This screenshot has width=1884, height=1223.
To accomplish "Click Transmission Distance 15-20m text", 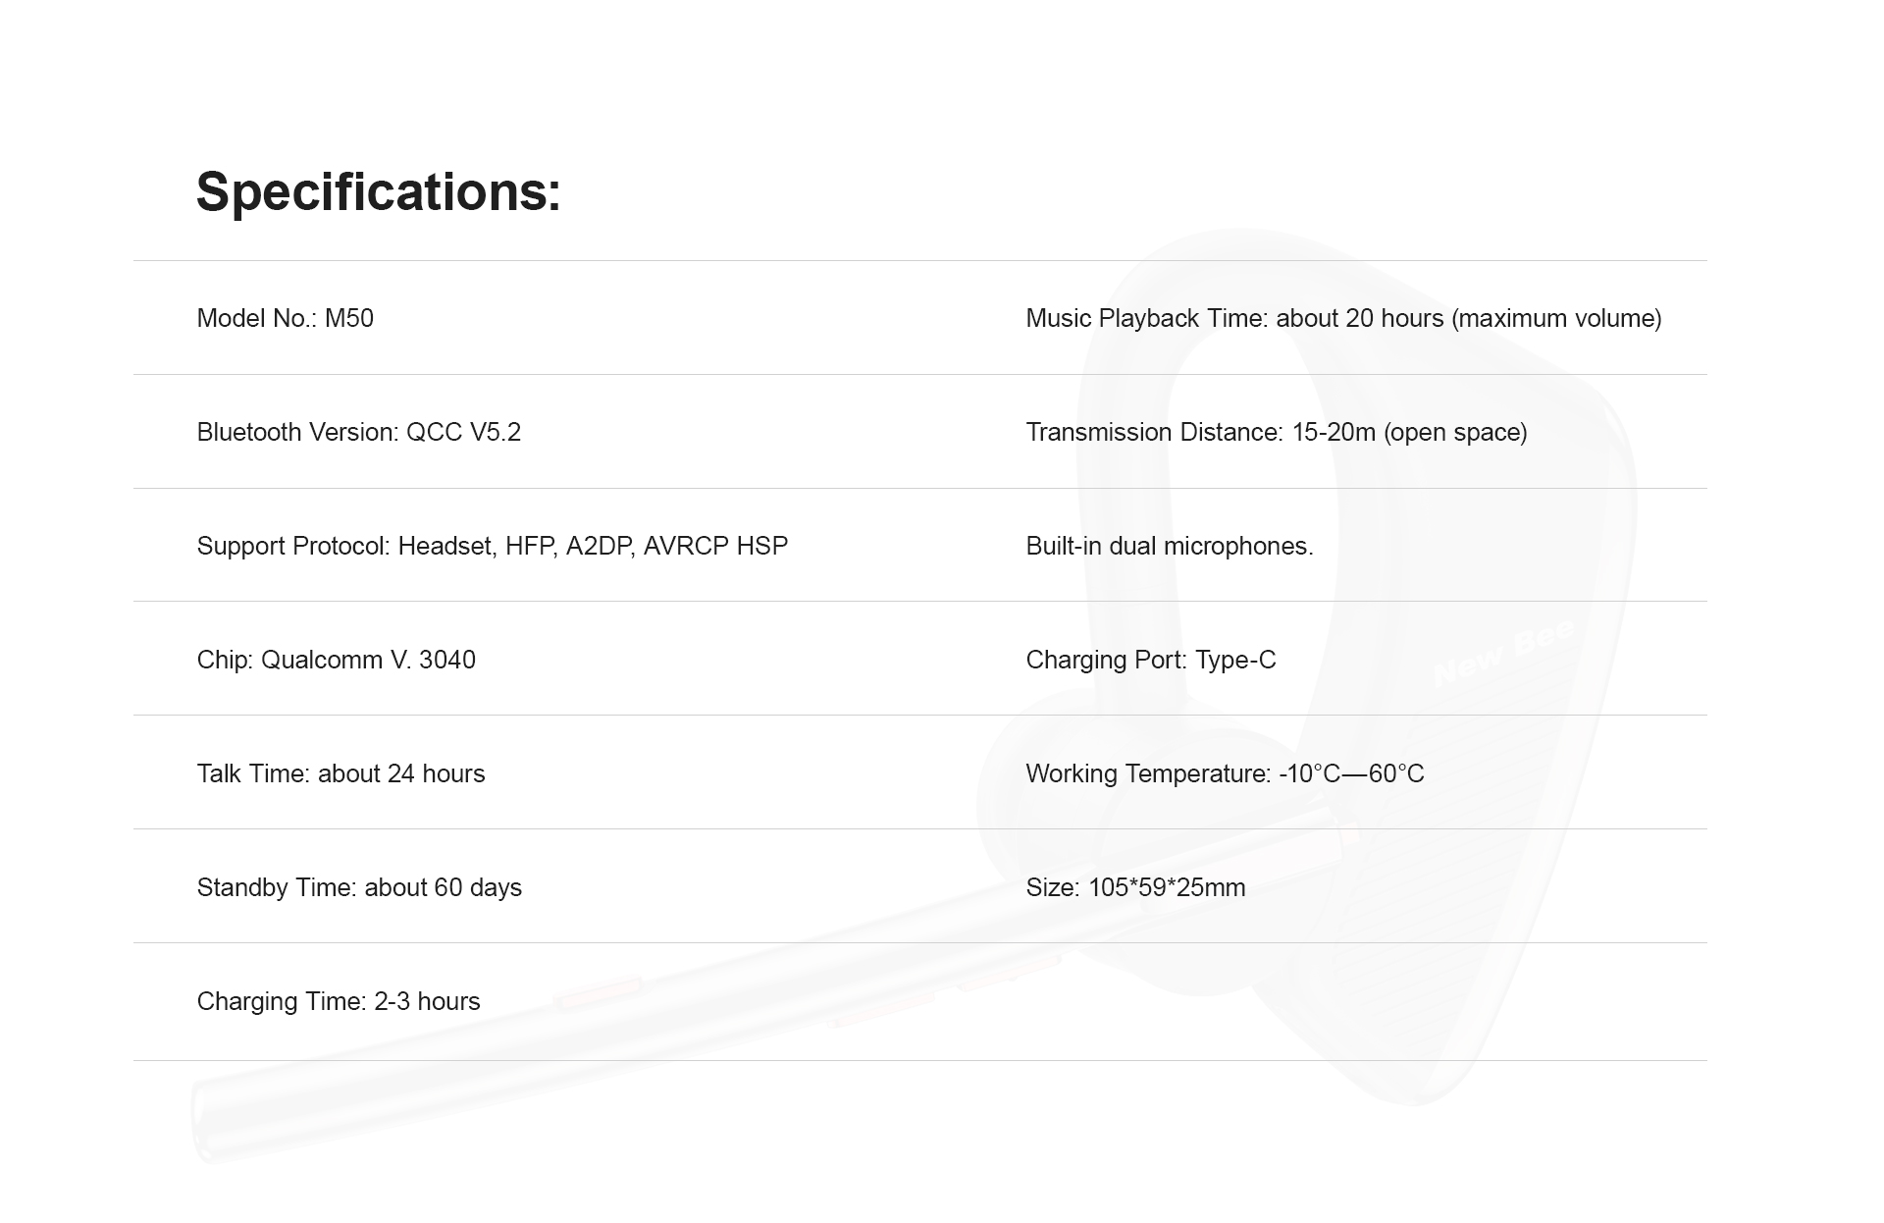I will [x=1277, y=432].
